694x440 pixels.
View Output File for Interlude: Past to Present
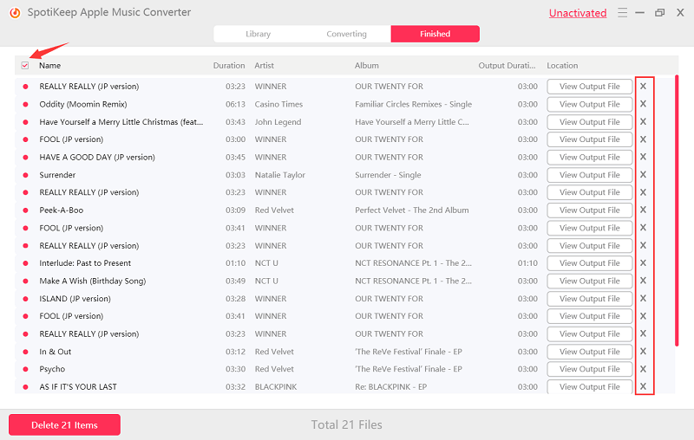(590, 263)
